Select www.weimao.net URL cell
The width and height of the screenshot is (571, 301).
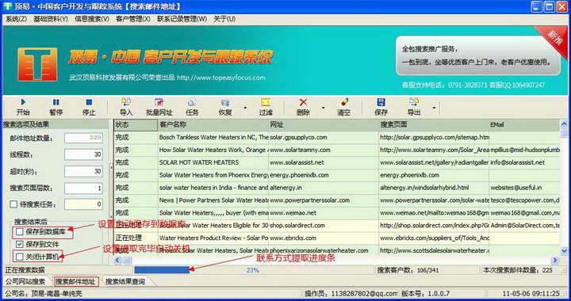(x=324, y=212)
